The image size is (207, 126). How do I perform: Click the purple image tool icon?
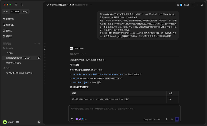pos(80,119)
